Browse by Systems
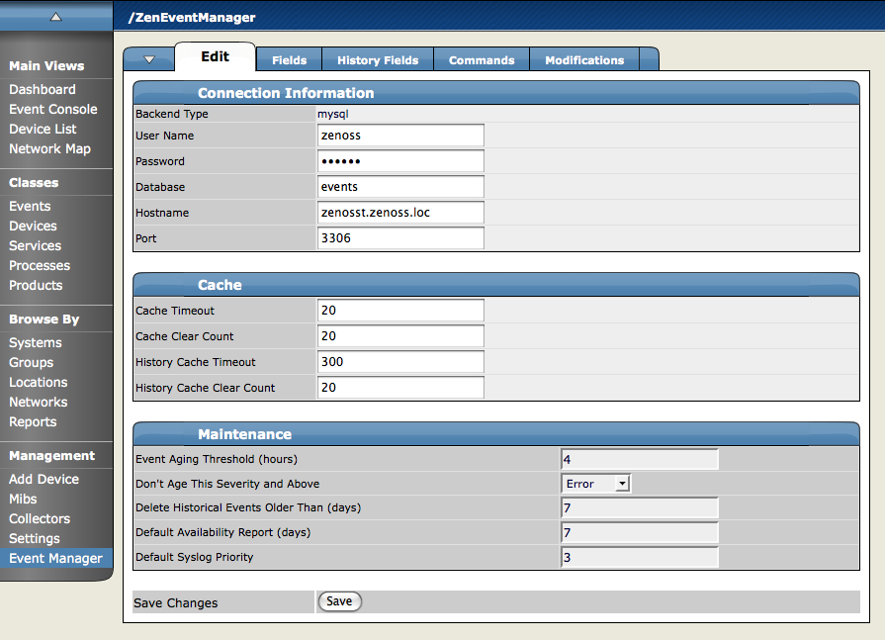885x640 pixels. 36,342
